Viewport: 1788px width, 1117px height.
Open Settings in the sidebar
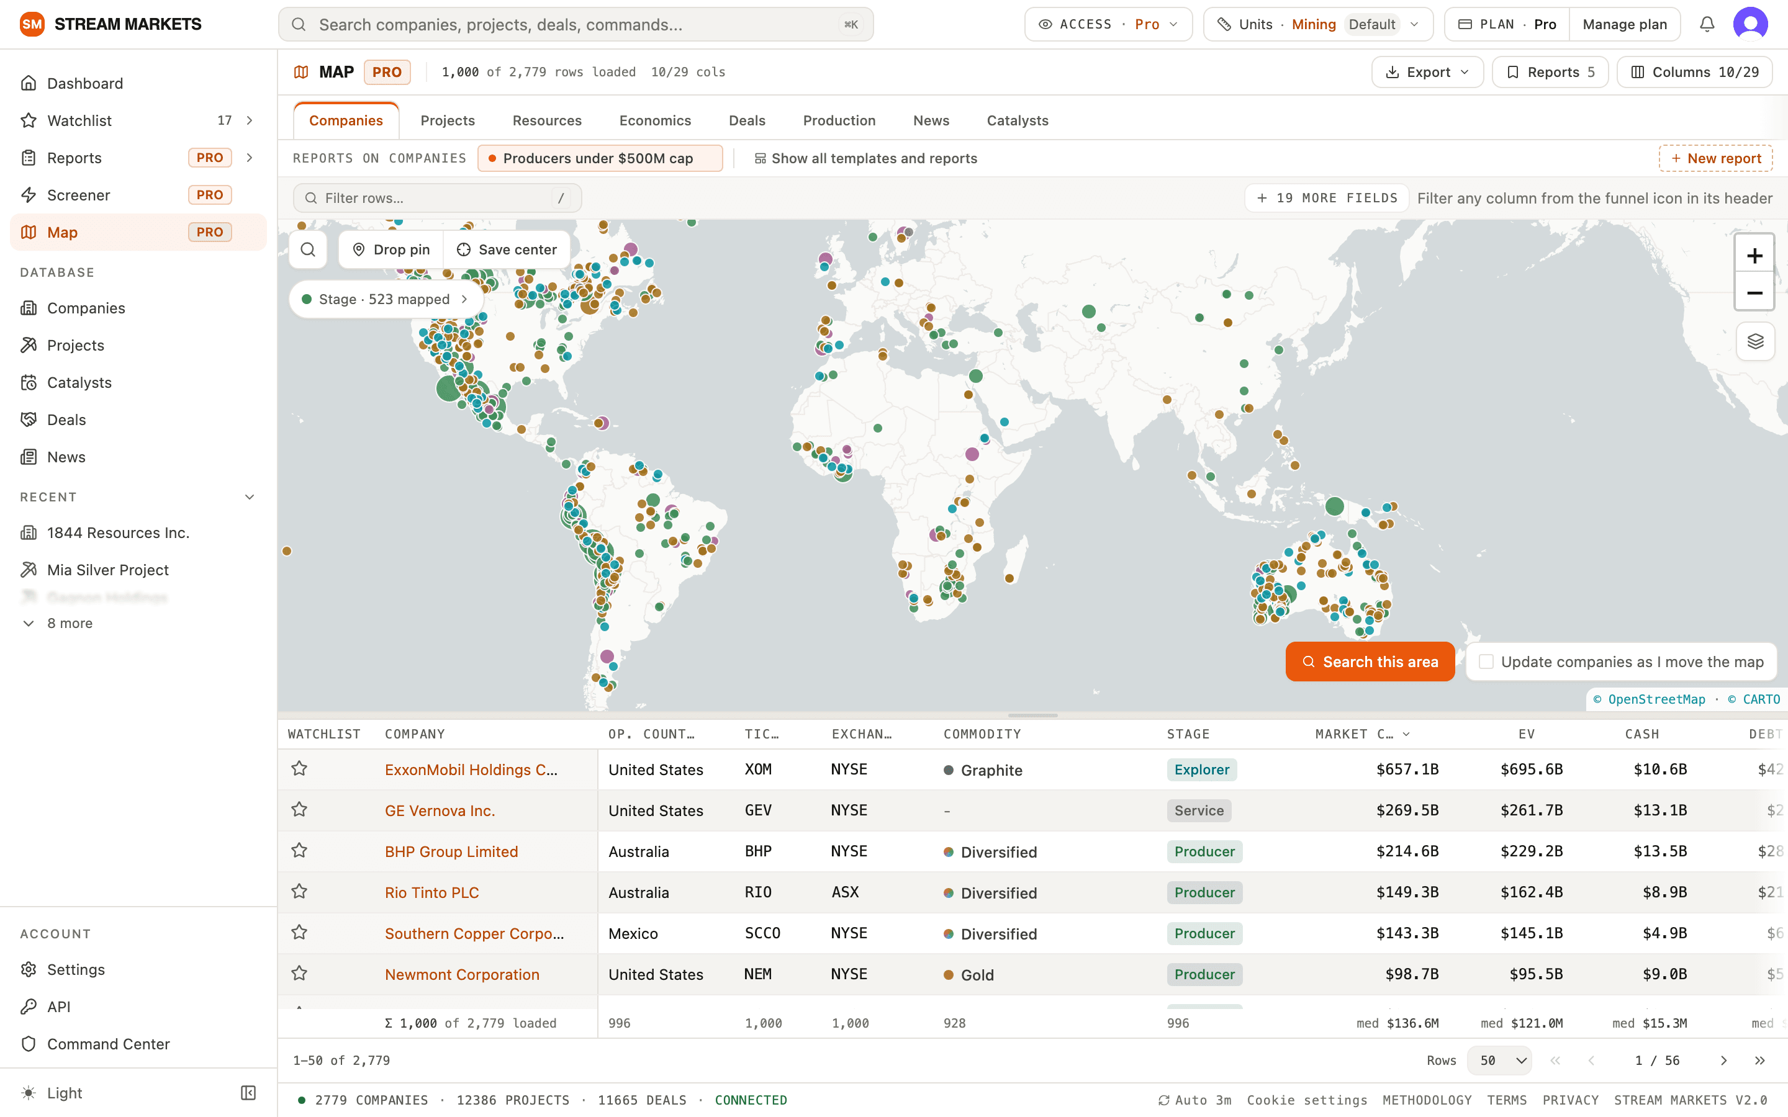pos(138,969)
